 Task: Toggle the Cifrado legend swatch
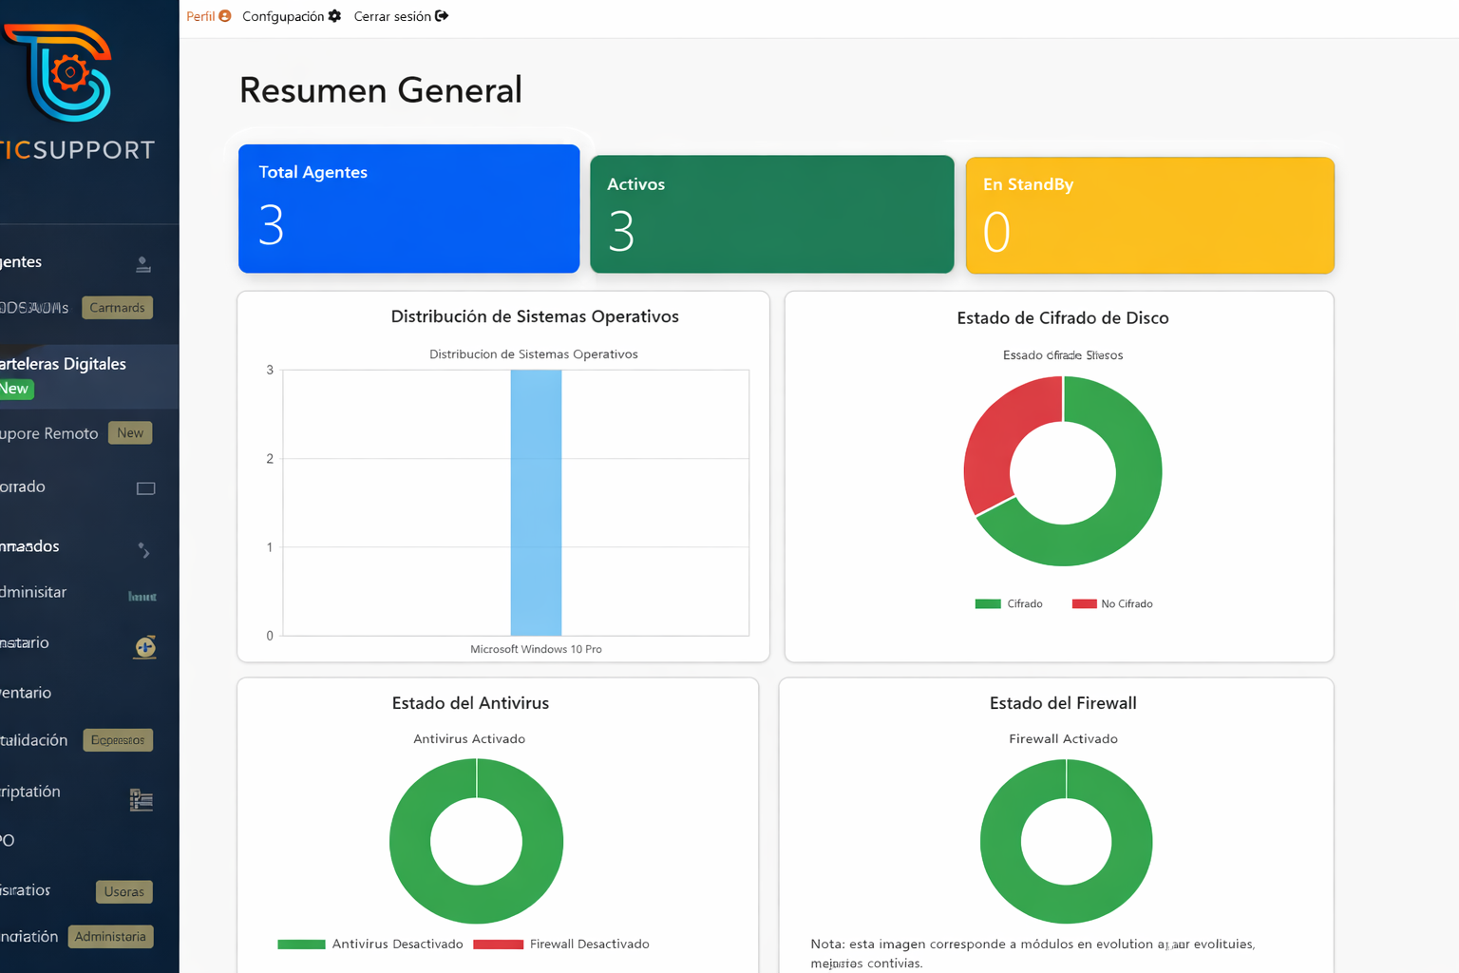pyautogui.click(x=988, y=604)
